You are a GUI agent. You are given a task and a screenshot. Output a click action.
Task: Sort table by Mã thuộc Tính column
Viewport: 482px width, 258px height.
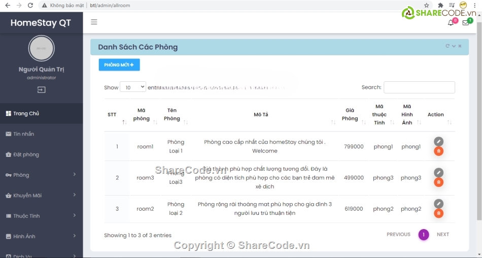383,115
